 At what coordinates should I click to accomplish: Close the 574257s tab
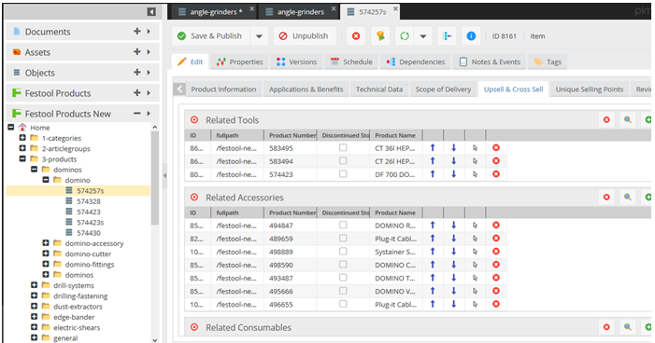coord(395,8)
